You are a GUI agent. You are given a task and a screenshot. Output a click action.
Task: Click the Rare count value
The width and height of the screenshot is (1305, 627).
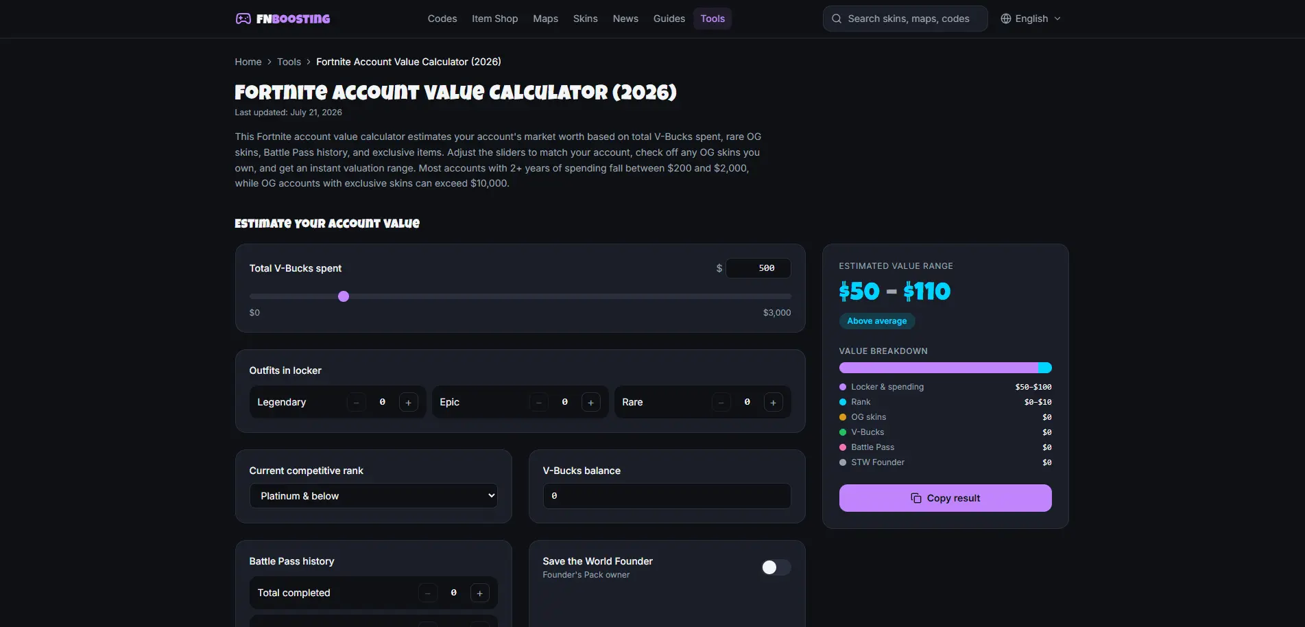coord(747,402)
